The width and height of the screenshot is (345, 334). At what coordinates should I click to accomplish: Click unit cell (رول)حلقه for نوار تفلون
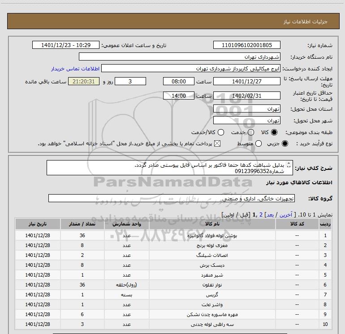coord(127,285)
